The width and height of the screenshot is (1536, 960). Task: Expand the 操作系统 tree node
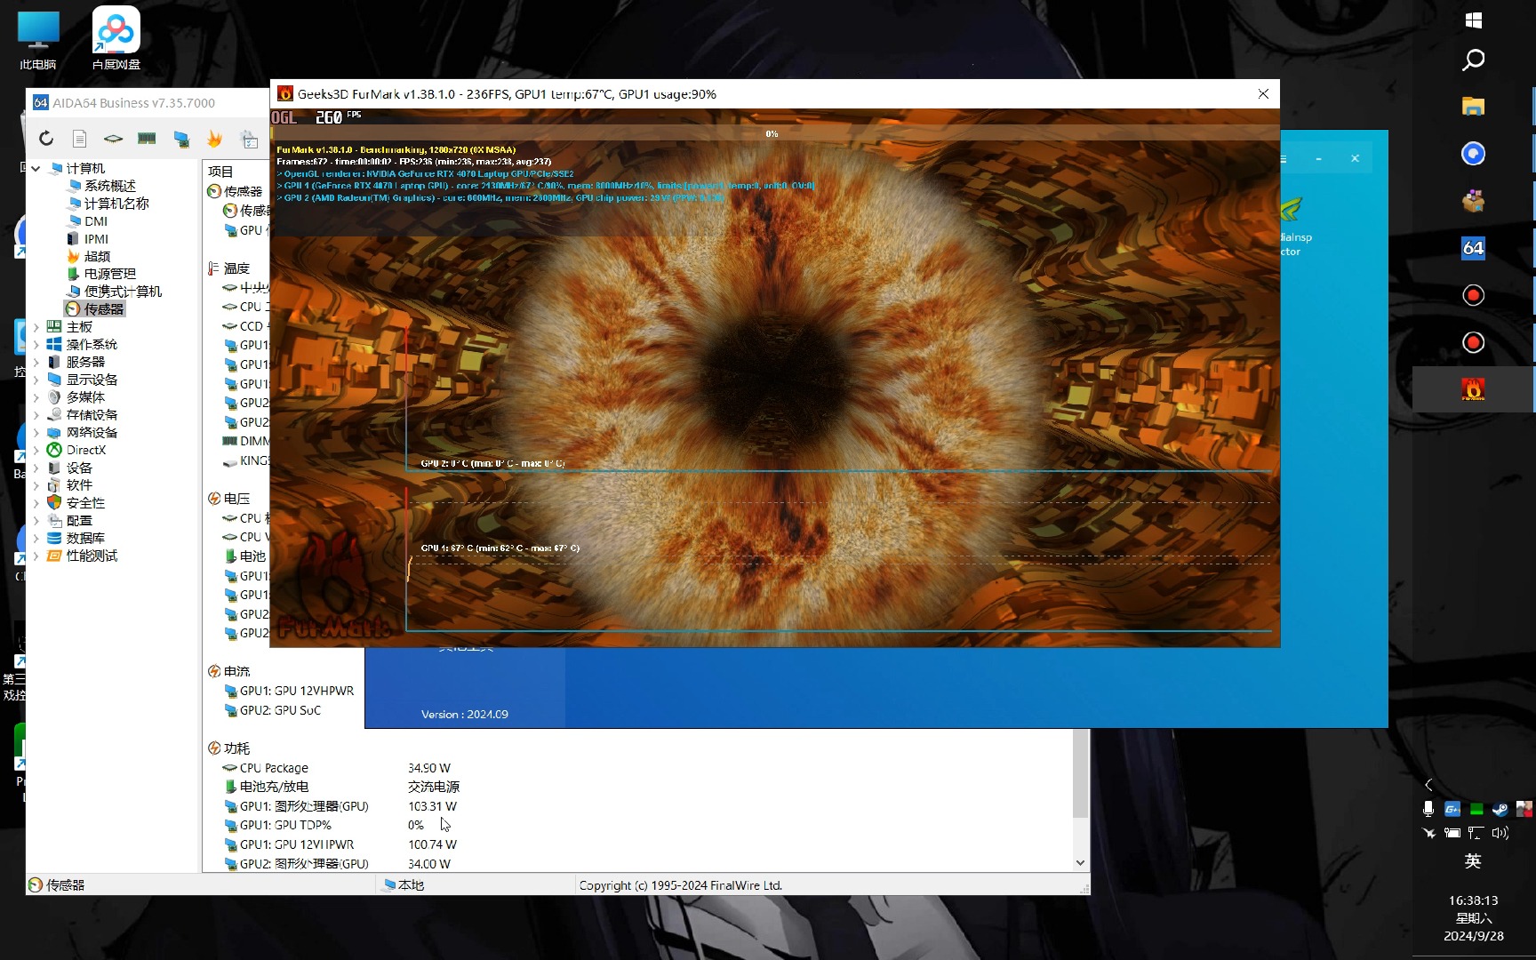tap(36, 345)
